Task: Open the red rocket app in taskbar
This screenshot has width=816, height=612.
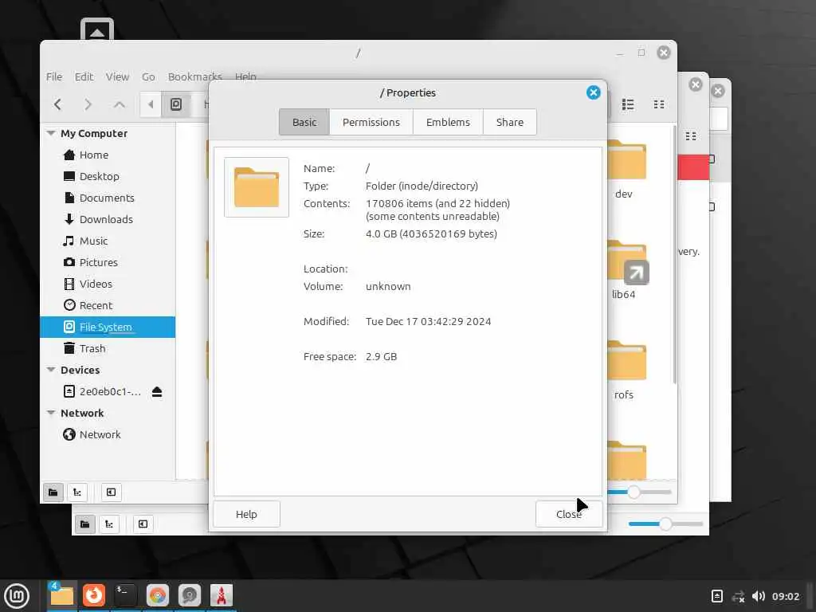Action: tap(222, 595)
